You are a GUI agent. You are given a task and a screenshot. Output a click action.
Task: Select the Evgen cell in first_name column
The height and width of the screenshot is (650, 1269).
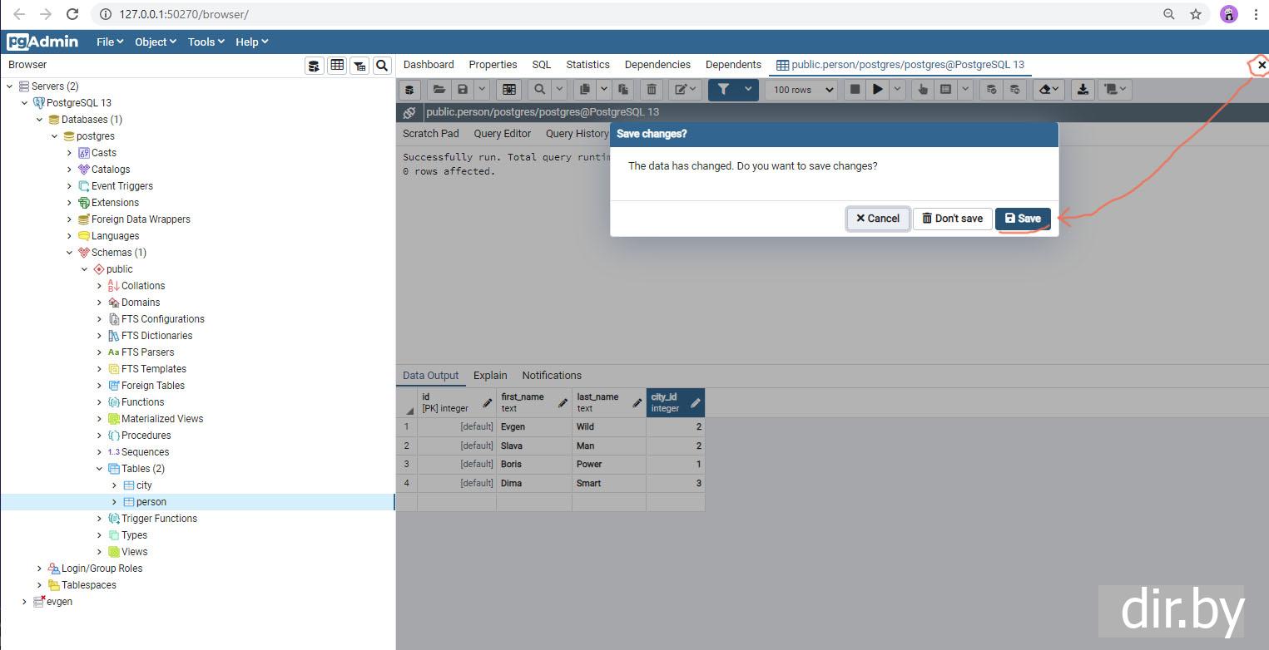[x=533, y=427]
